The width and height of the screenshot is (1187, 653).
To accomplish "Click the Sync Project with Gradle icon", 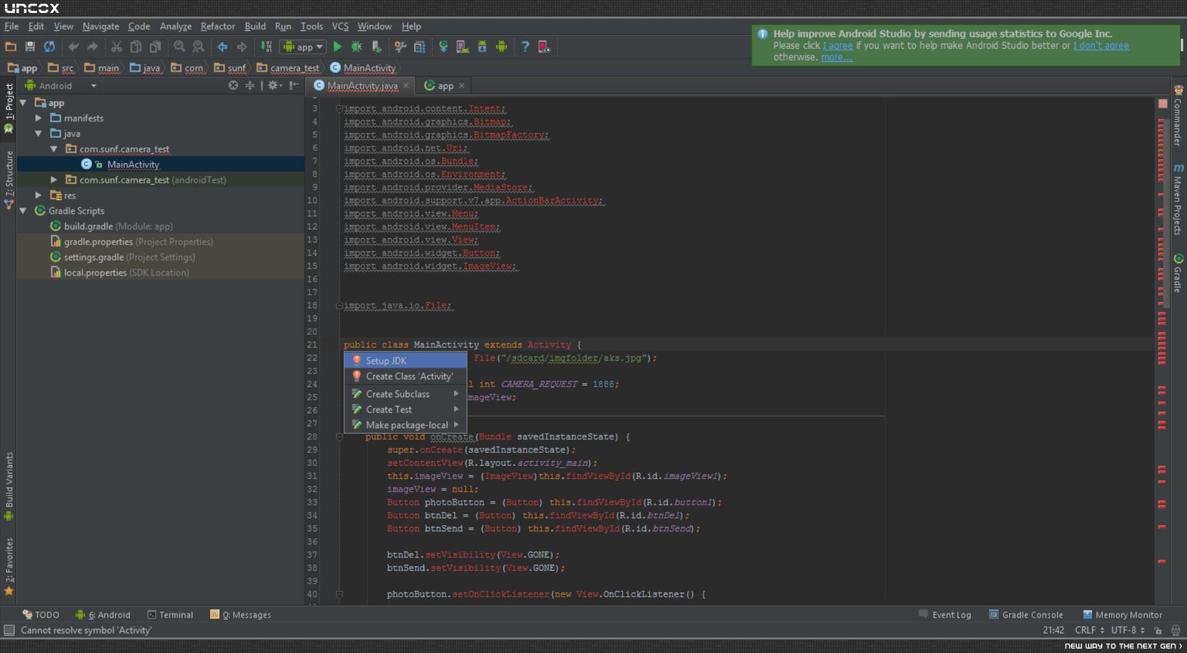I will (x=443, y=46).
